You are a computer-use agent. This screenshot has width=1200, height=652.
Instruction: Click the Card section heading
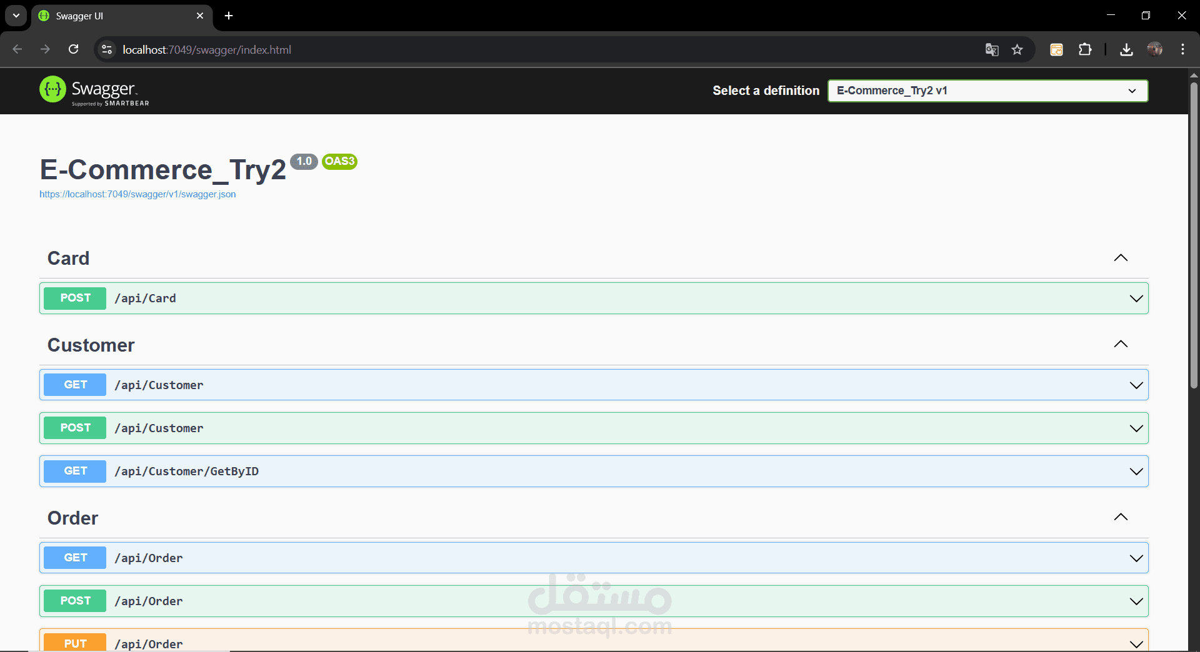pos(69,259)
